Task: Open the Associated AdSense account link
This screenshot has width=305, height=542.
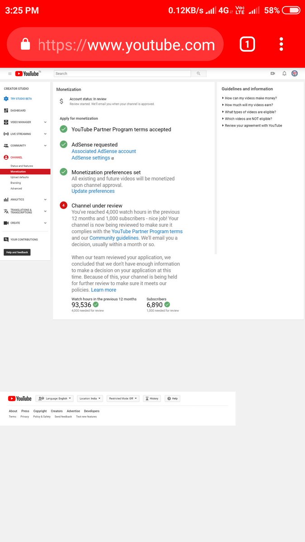Action: point(103,151)
